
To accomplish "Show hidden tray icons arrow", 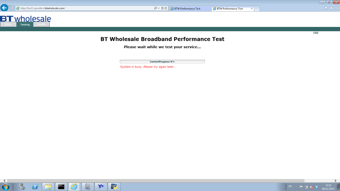I will pyautogui.click(x=296, y=187).
